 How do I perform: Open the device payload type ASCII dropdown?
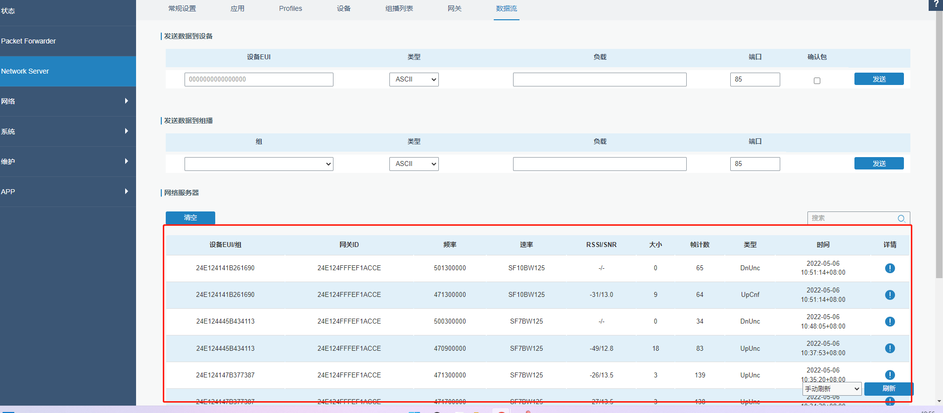click(x=414, y=80)
